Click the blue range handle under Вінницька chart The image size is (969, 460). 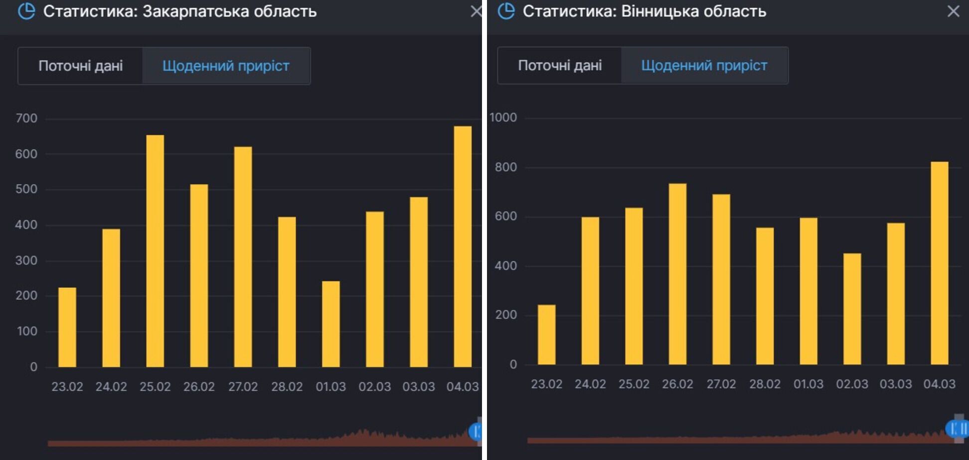[957, 428]
